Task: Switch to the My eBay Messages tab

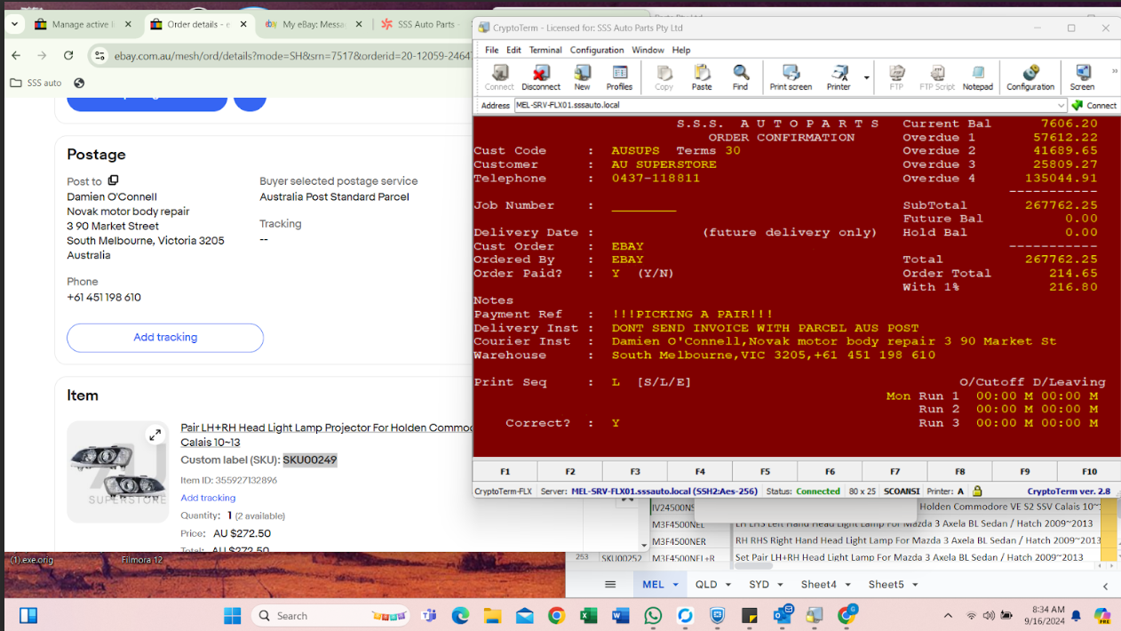Action: tap(313, 24)
